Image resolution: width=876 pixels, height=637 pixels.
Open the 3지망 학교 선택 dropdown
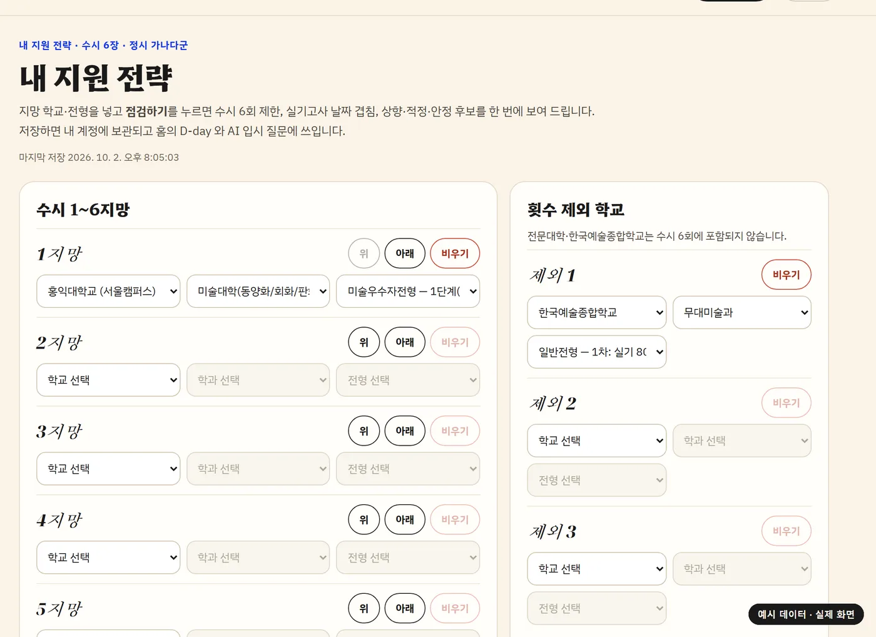click(108, 469)
